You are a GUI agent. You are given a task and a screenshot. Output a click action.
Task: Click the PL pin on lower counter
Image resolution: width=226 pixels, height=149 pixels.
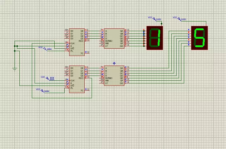tap(72, 88)
